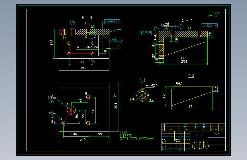Screen dimensions: 247x160
Task: Pick the 100 hole spacing dimension
Action: click(81, 62)
